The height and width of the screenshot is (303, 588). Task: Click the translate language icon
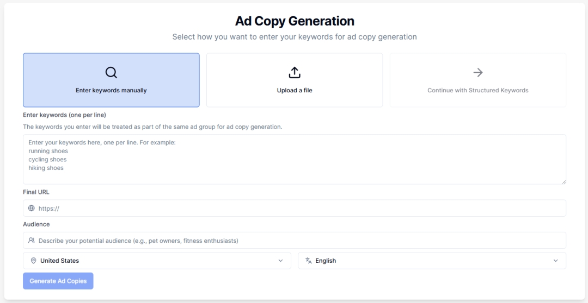pos(309,261)
